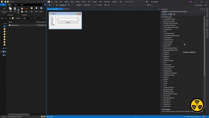209x118 pixels.
Task: Click the textbox control on Form1 designer
Action: tap(68, 20)
